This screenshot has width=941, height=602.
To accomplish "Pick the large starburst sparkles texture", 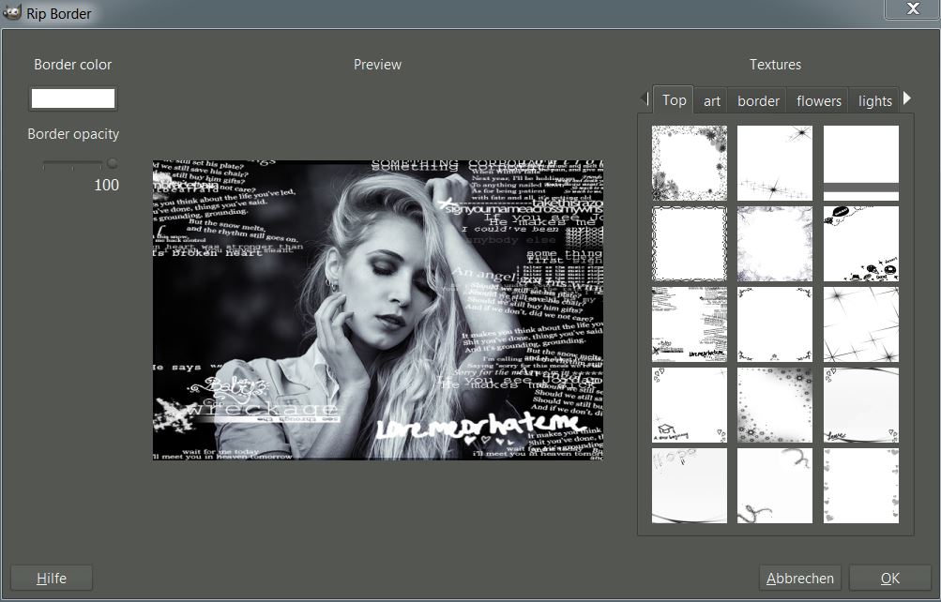I will pyautogui.click(x=860, y=324).
